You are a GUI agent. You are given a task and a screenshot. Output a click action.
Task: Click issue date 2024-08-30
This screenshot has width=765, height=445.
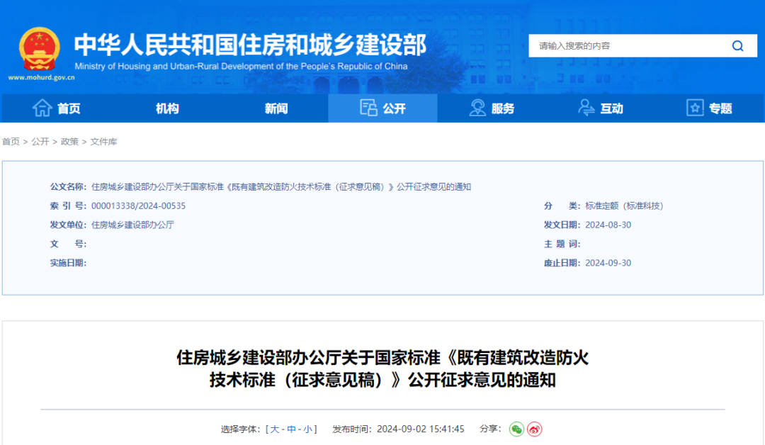click(608, 225)
